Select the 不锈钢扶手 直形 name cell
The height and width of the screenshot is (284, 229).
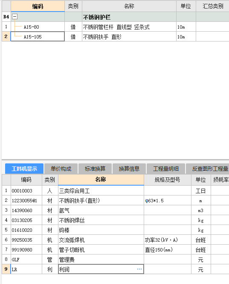click(x=129, y=37)
